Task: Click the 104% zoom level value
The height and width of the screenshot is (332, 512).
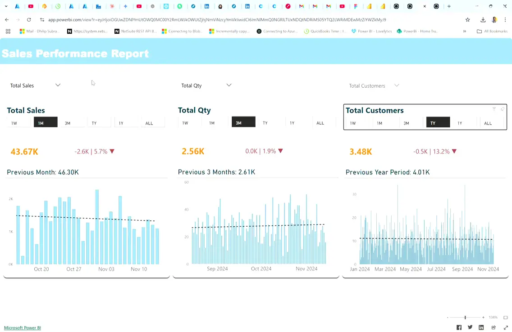Action: coord(493,317)
